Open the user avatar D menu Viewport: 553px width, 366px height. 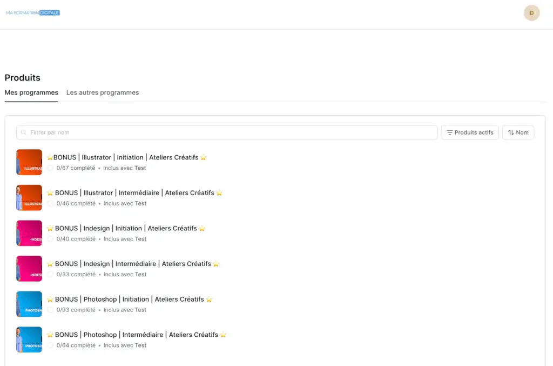click(x=531, y=13)
